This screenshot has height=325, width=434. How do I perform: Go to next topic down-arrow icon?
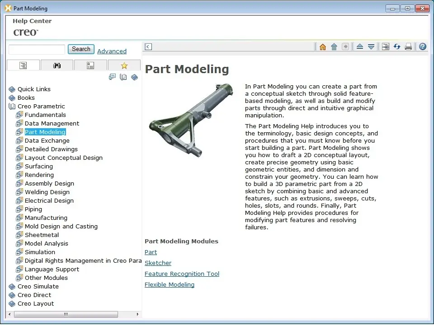(x=371, y=46)
